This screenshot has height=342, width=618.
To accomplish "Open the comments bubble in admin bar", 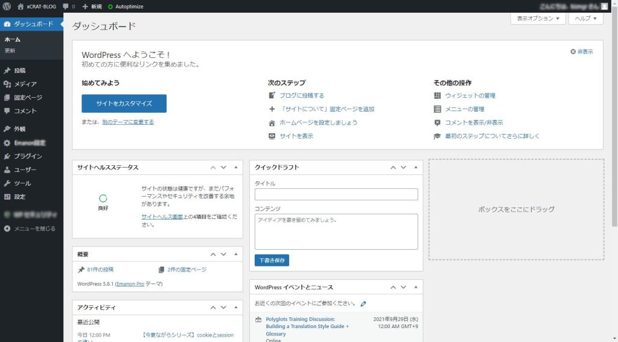I will click(69, 6).
